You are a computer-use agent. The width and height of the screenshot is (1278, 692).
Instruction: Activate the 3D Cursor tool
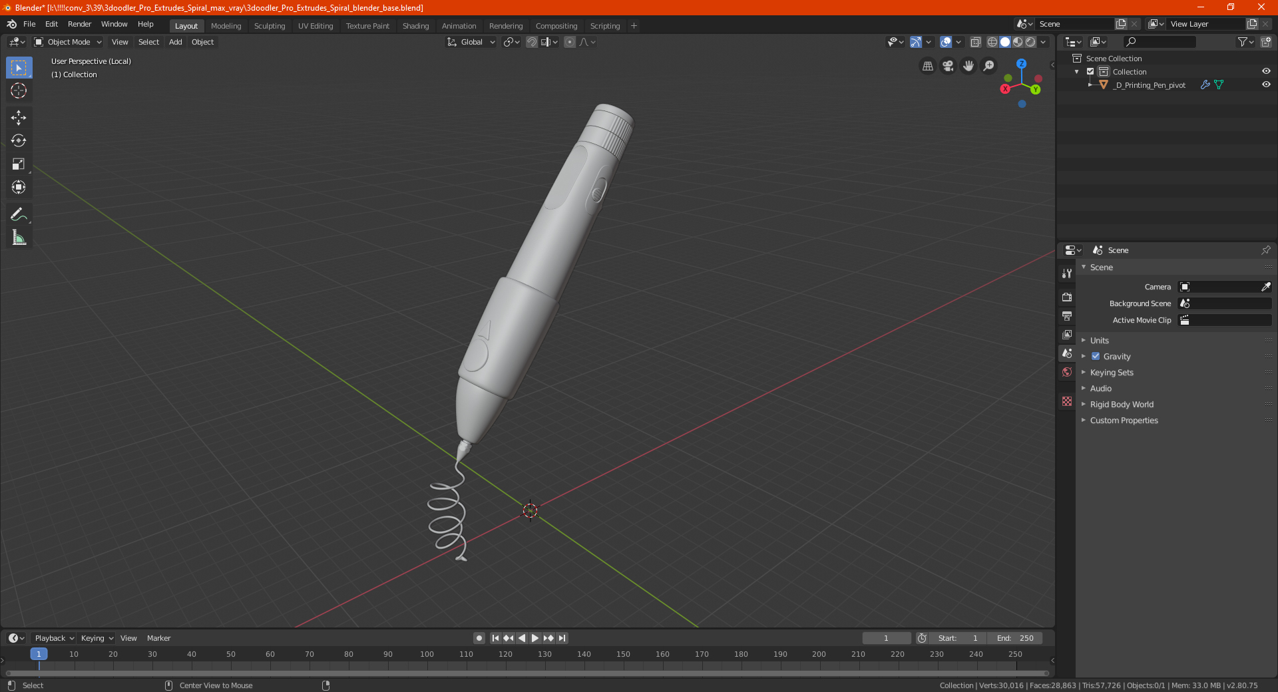(19, 90)
